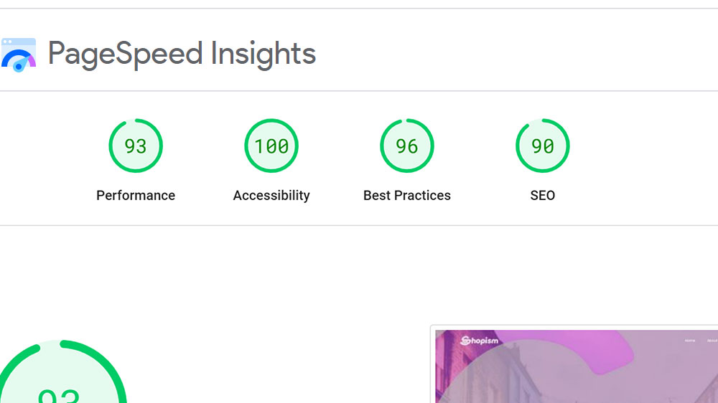
Task: Click the Home link in the site preview
Action: 689,341
